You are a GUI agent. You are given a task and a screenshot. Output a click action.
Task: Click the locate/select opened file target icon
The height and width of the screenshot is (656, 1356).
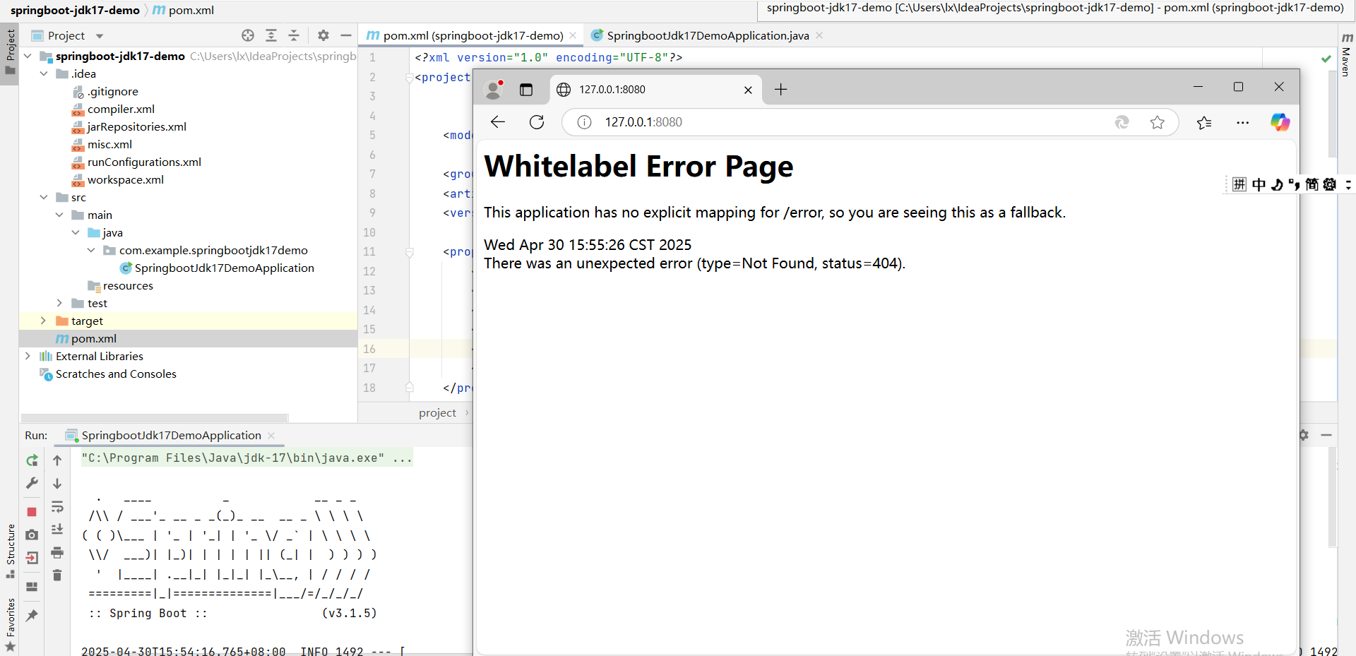click(x=248, y=35)
